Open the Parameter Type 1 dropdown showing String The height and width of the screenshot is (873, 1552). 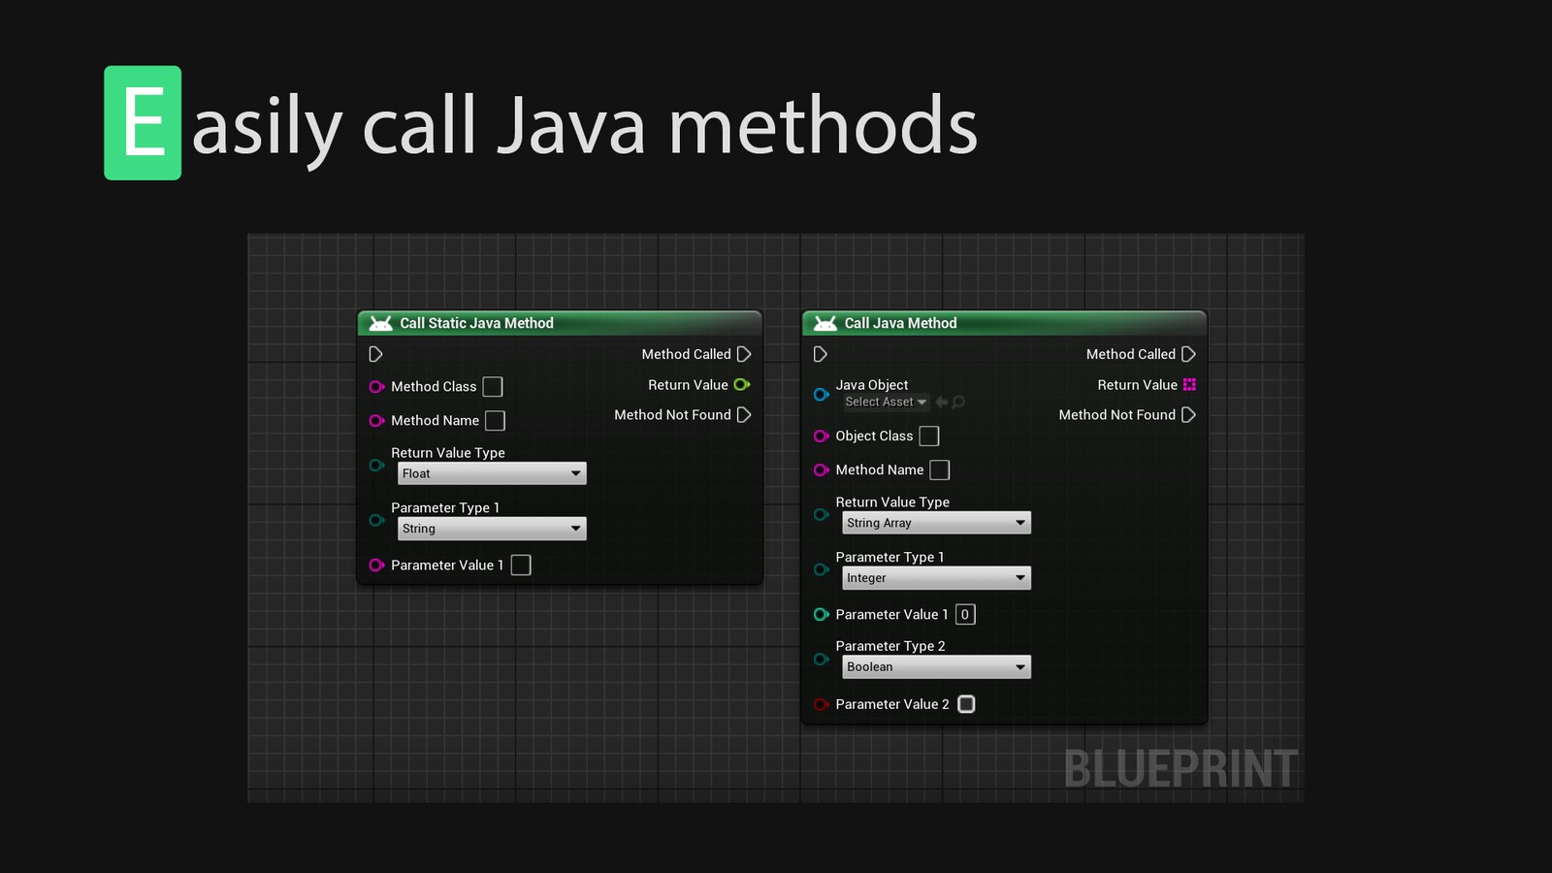[x=491, y=528]
